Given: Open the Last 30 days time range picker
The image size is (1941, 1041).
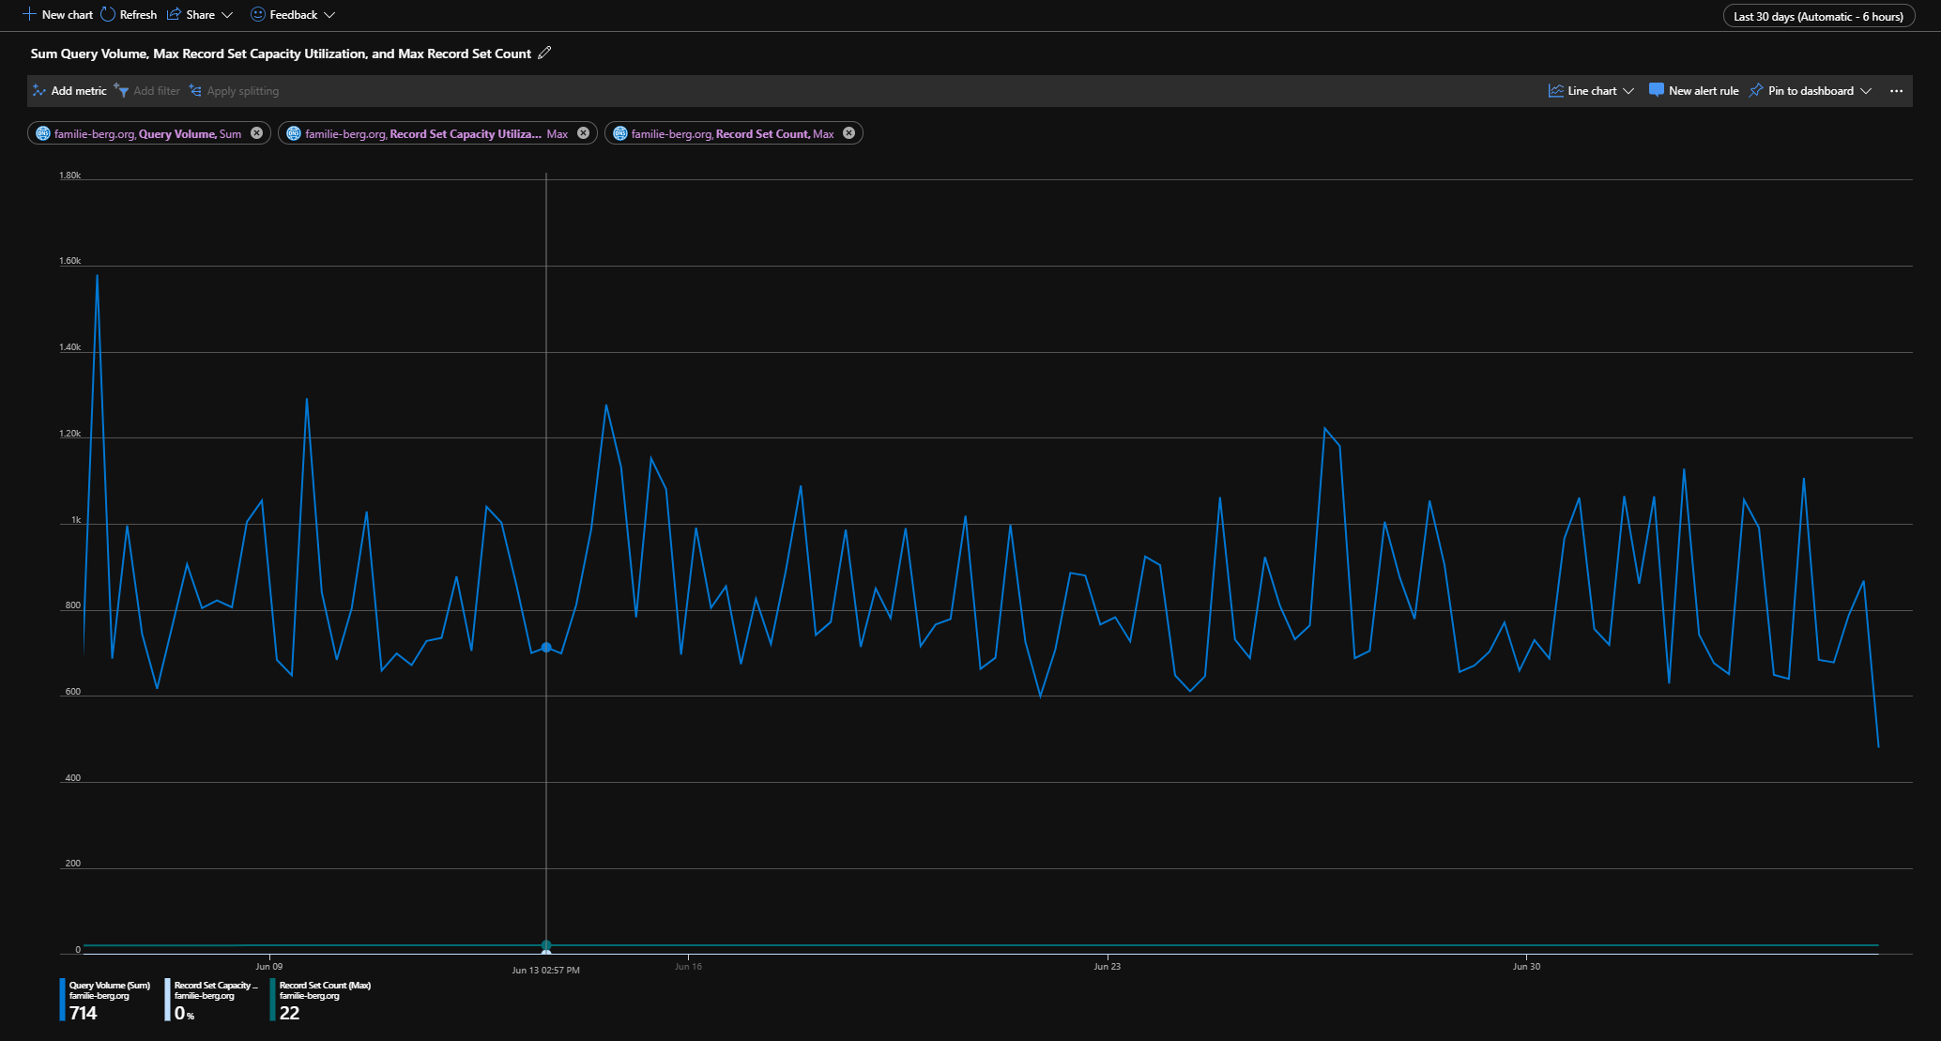Looking at the screenshot, I should pos(1818,16).
